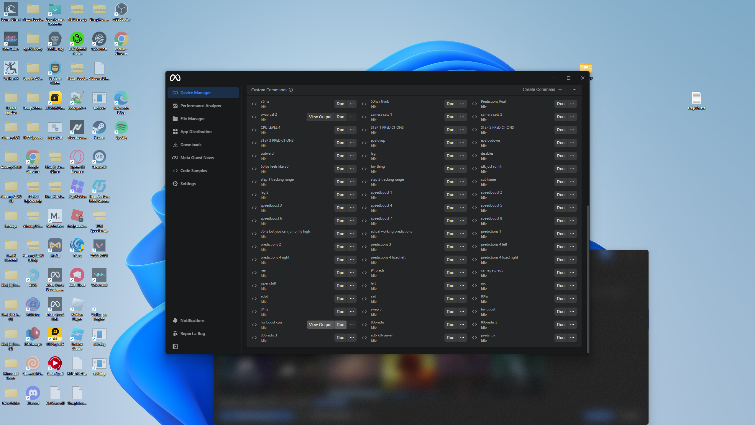View Output for hw boost cpu
Image resolution: width=755 pixels, height=425 pixels.
click(320, 325)
